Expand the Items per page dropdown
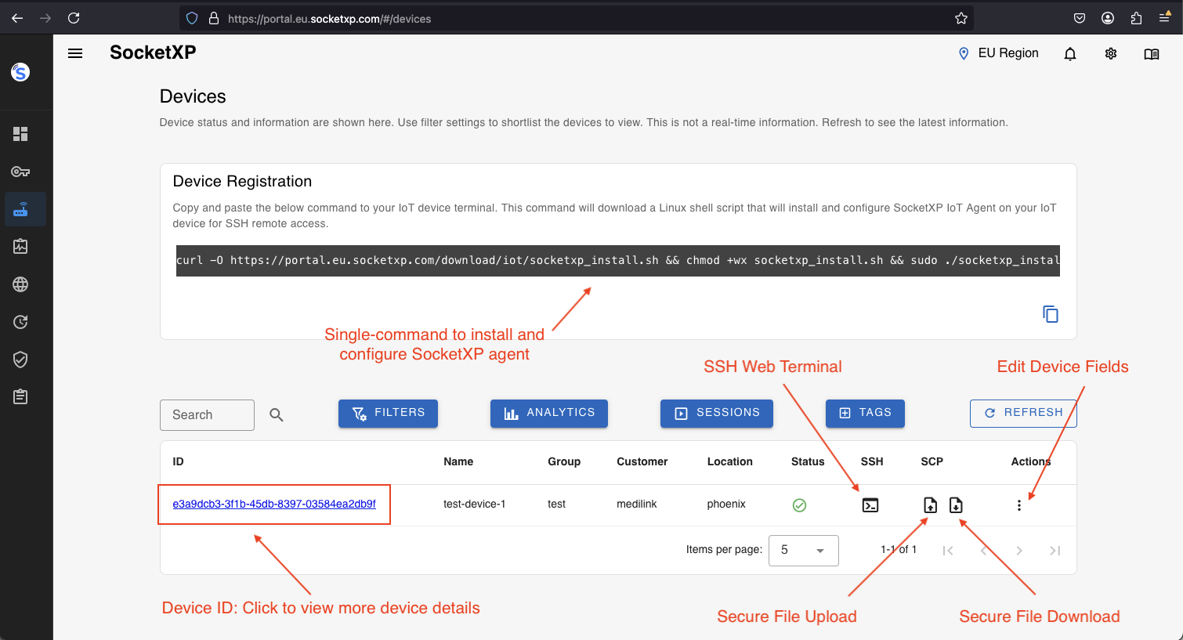 (803, 550)
